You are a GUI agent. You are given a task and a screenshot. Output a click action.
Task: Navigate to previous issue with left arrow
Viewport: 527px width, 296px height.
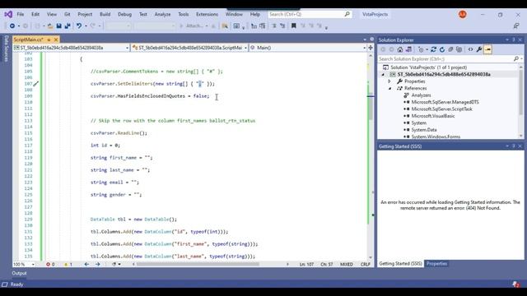tap(86, 265)
